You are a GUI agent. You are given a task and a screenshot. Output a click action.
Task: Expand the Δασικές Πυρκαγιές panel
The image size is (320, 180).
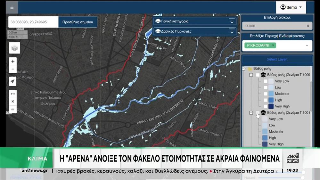195,31
